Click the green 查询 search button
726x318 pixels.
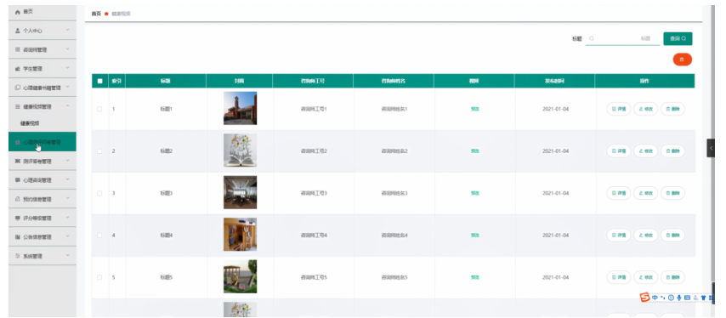click(678, 39)
